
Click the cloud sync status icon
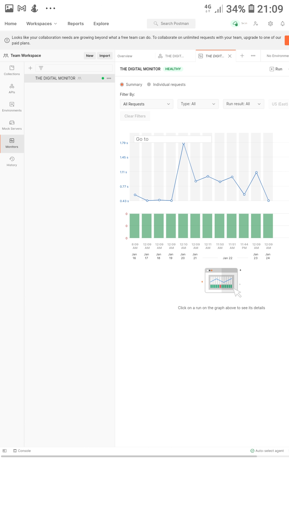point(235,24)
